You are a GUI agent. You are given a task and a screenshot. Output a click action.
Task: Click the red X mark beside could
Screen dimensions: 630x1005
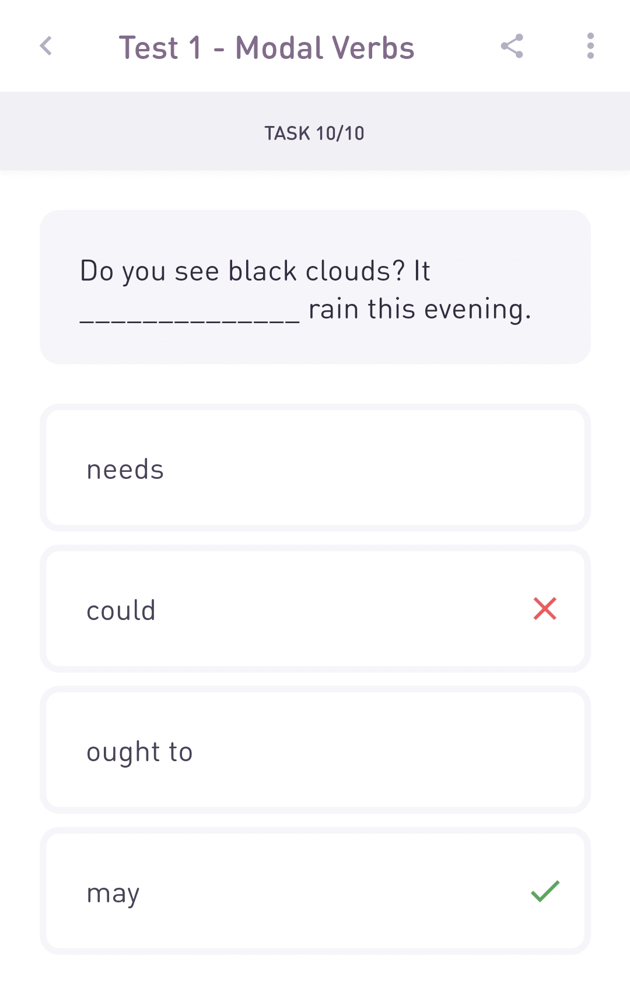[x=545, y=608]
